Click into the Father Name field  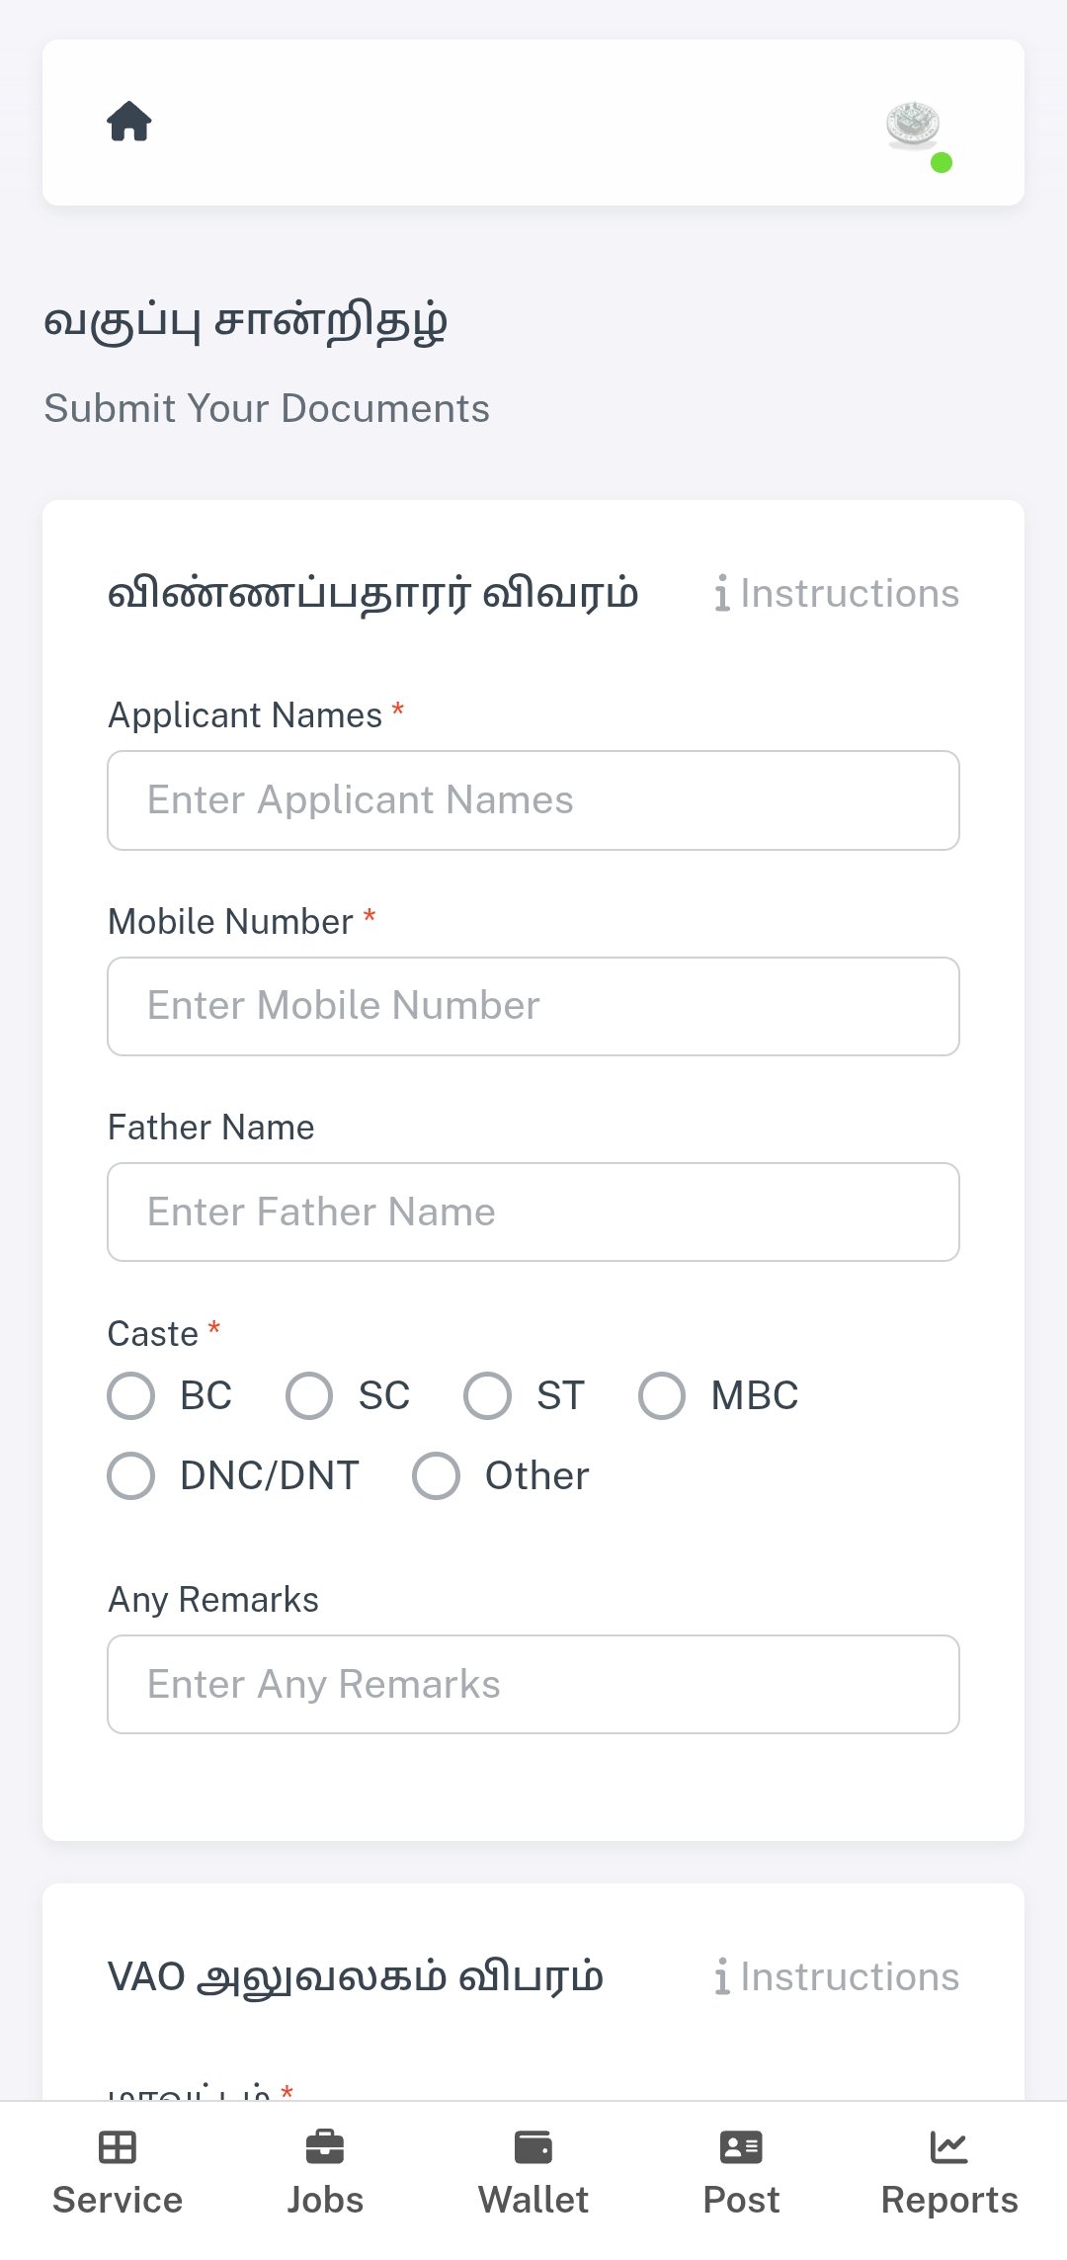533,1213
